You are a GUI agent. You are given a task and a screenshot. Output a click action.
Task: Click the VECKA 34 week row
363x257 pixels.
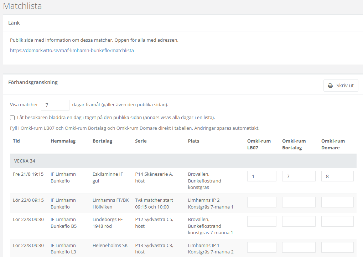point(183,161)
